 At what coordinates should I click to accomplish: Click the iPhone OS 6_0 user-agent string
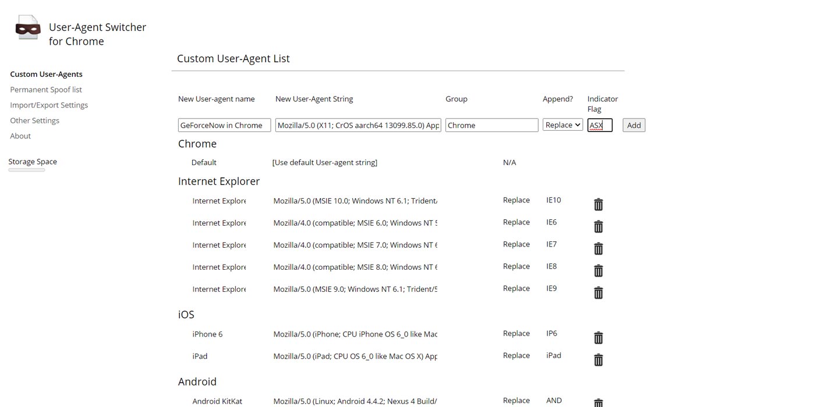click(355, 334)
